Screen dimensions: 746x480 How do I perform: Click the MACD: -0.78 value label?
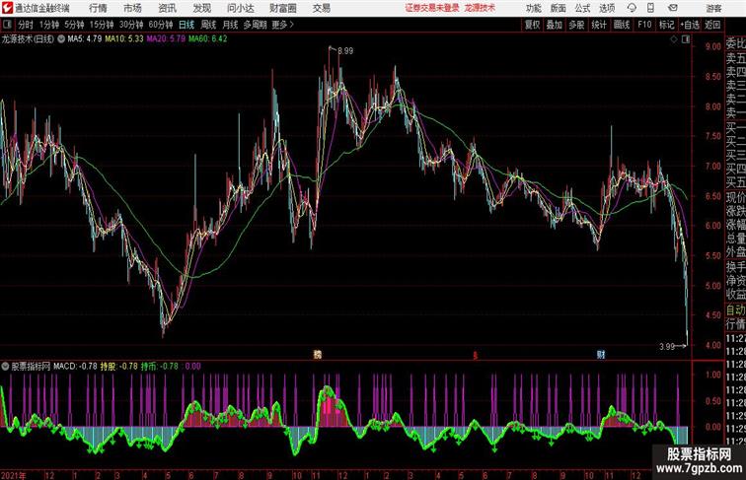point(75,367)
